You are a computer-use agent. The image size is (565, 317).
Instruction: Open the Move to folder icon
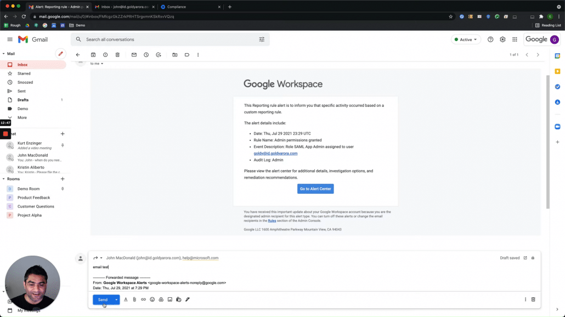[x=175, y=55]
